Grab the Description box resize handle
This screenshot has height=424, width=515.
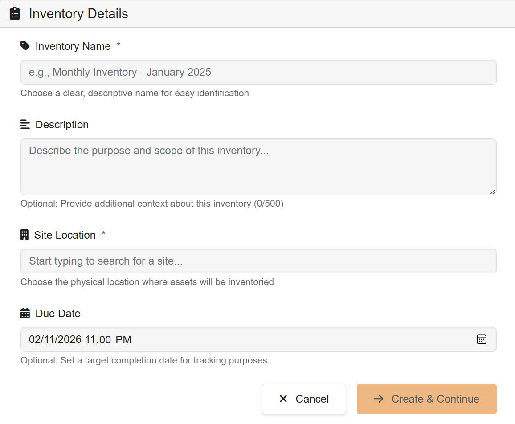click(x=493, y=192)
